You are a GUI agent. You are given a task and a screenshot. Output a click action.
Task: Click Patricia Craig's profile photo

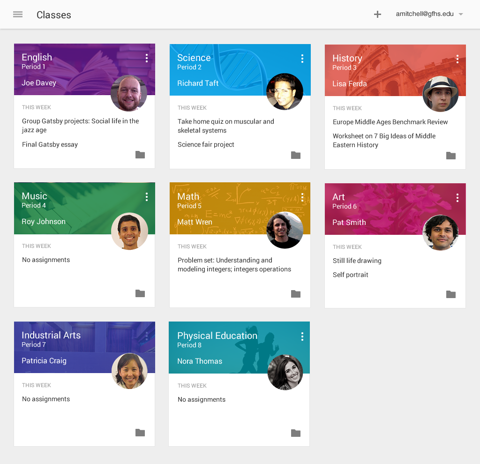click(129, 371)
